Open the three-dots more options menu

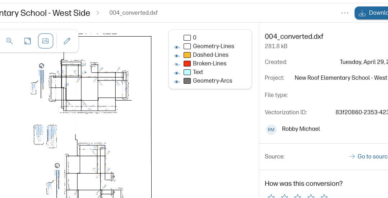click(x=345, y=13)
